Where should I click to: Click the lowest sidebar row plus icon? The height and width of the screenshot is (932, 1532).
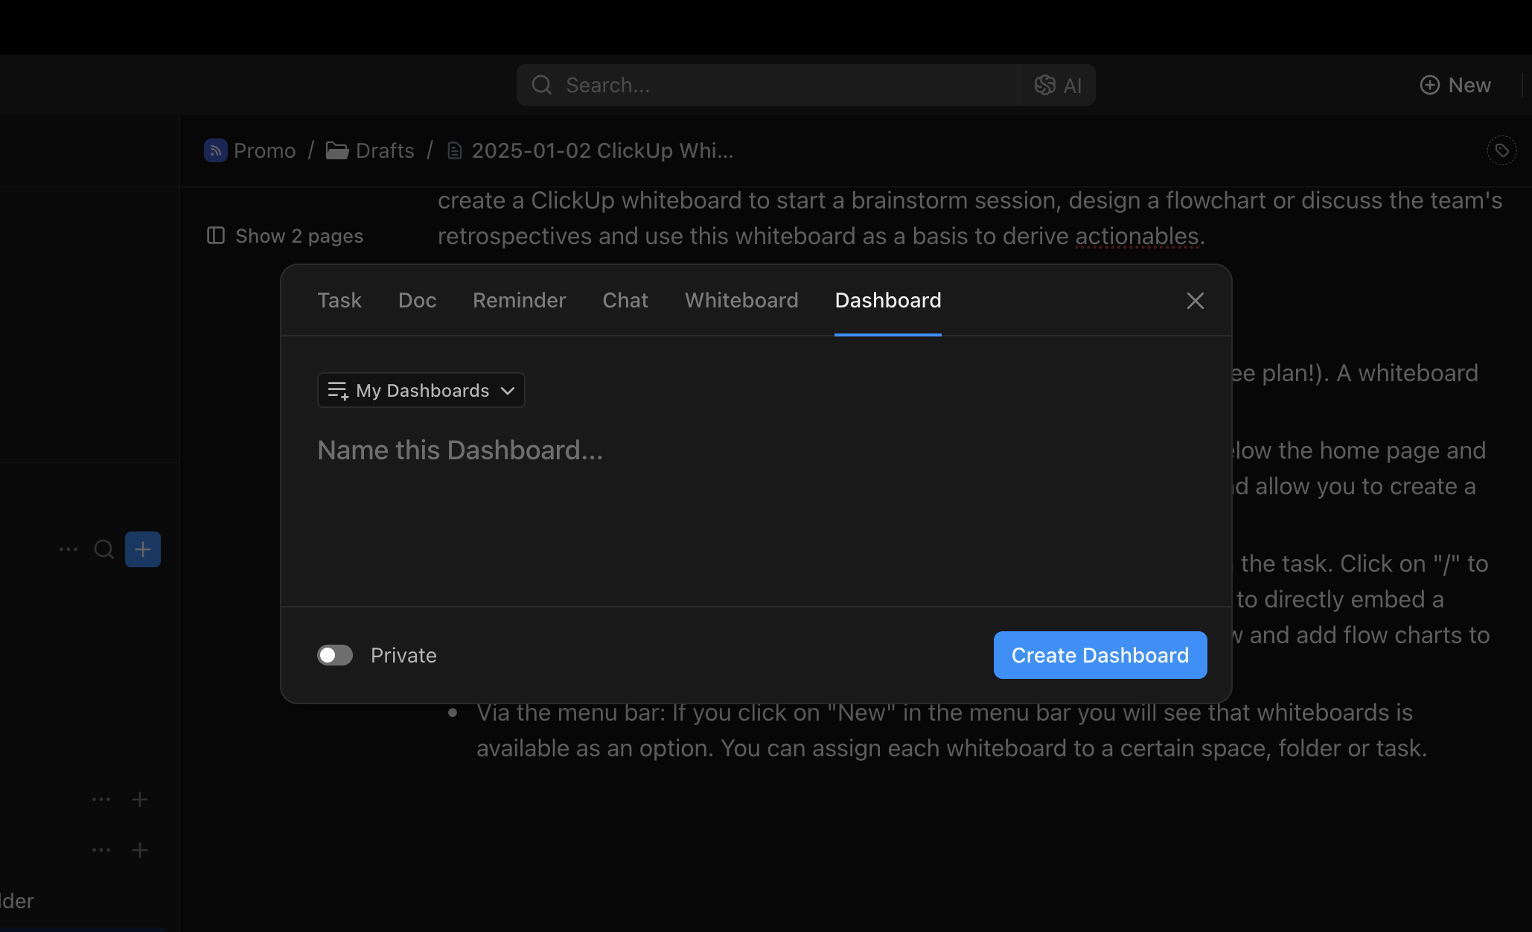140,850
